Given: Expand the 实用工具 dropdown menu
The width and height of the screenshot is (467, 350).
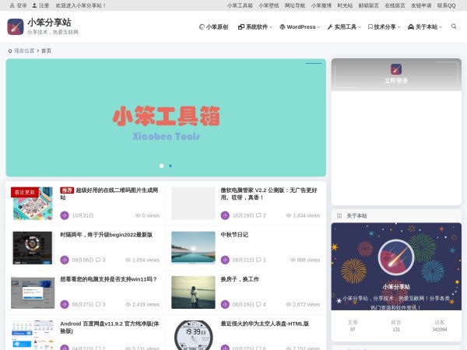Looking at the screenshot, I should (x=345, y=27).
